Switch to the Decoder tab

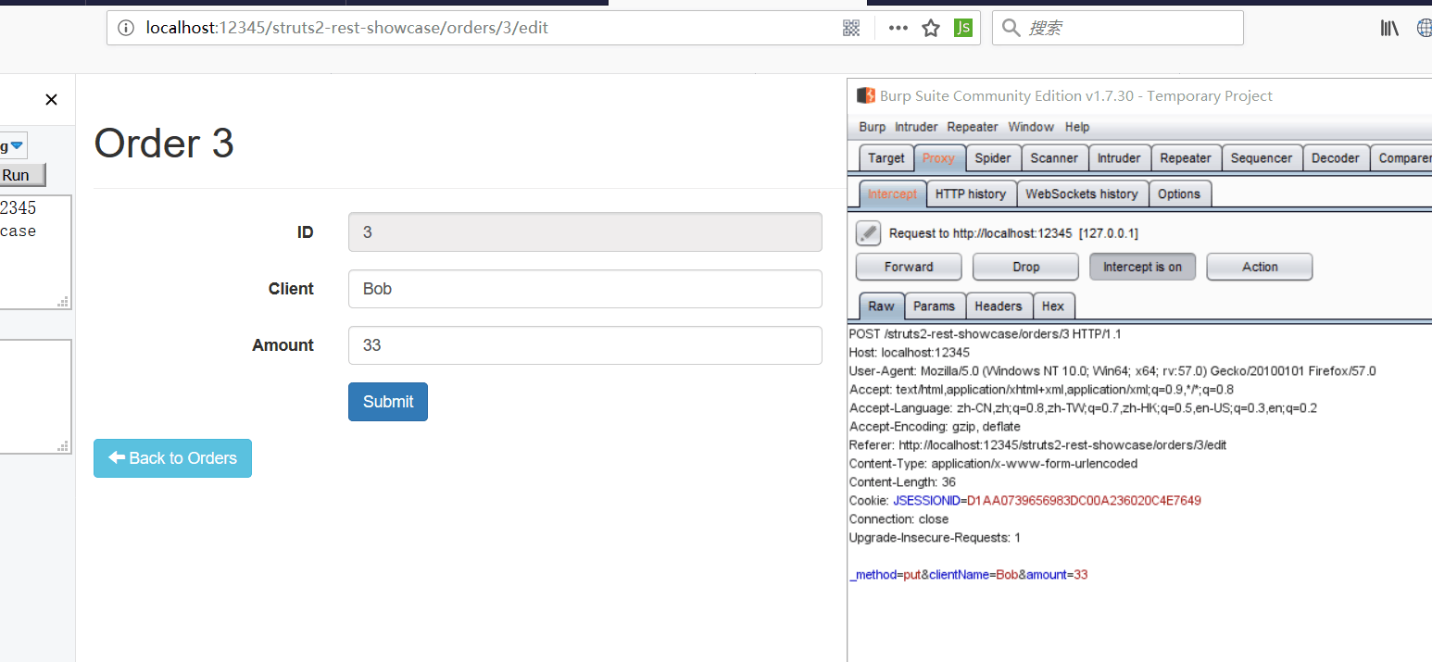pyautogui.click(x=1336, y=158)
